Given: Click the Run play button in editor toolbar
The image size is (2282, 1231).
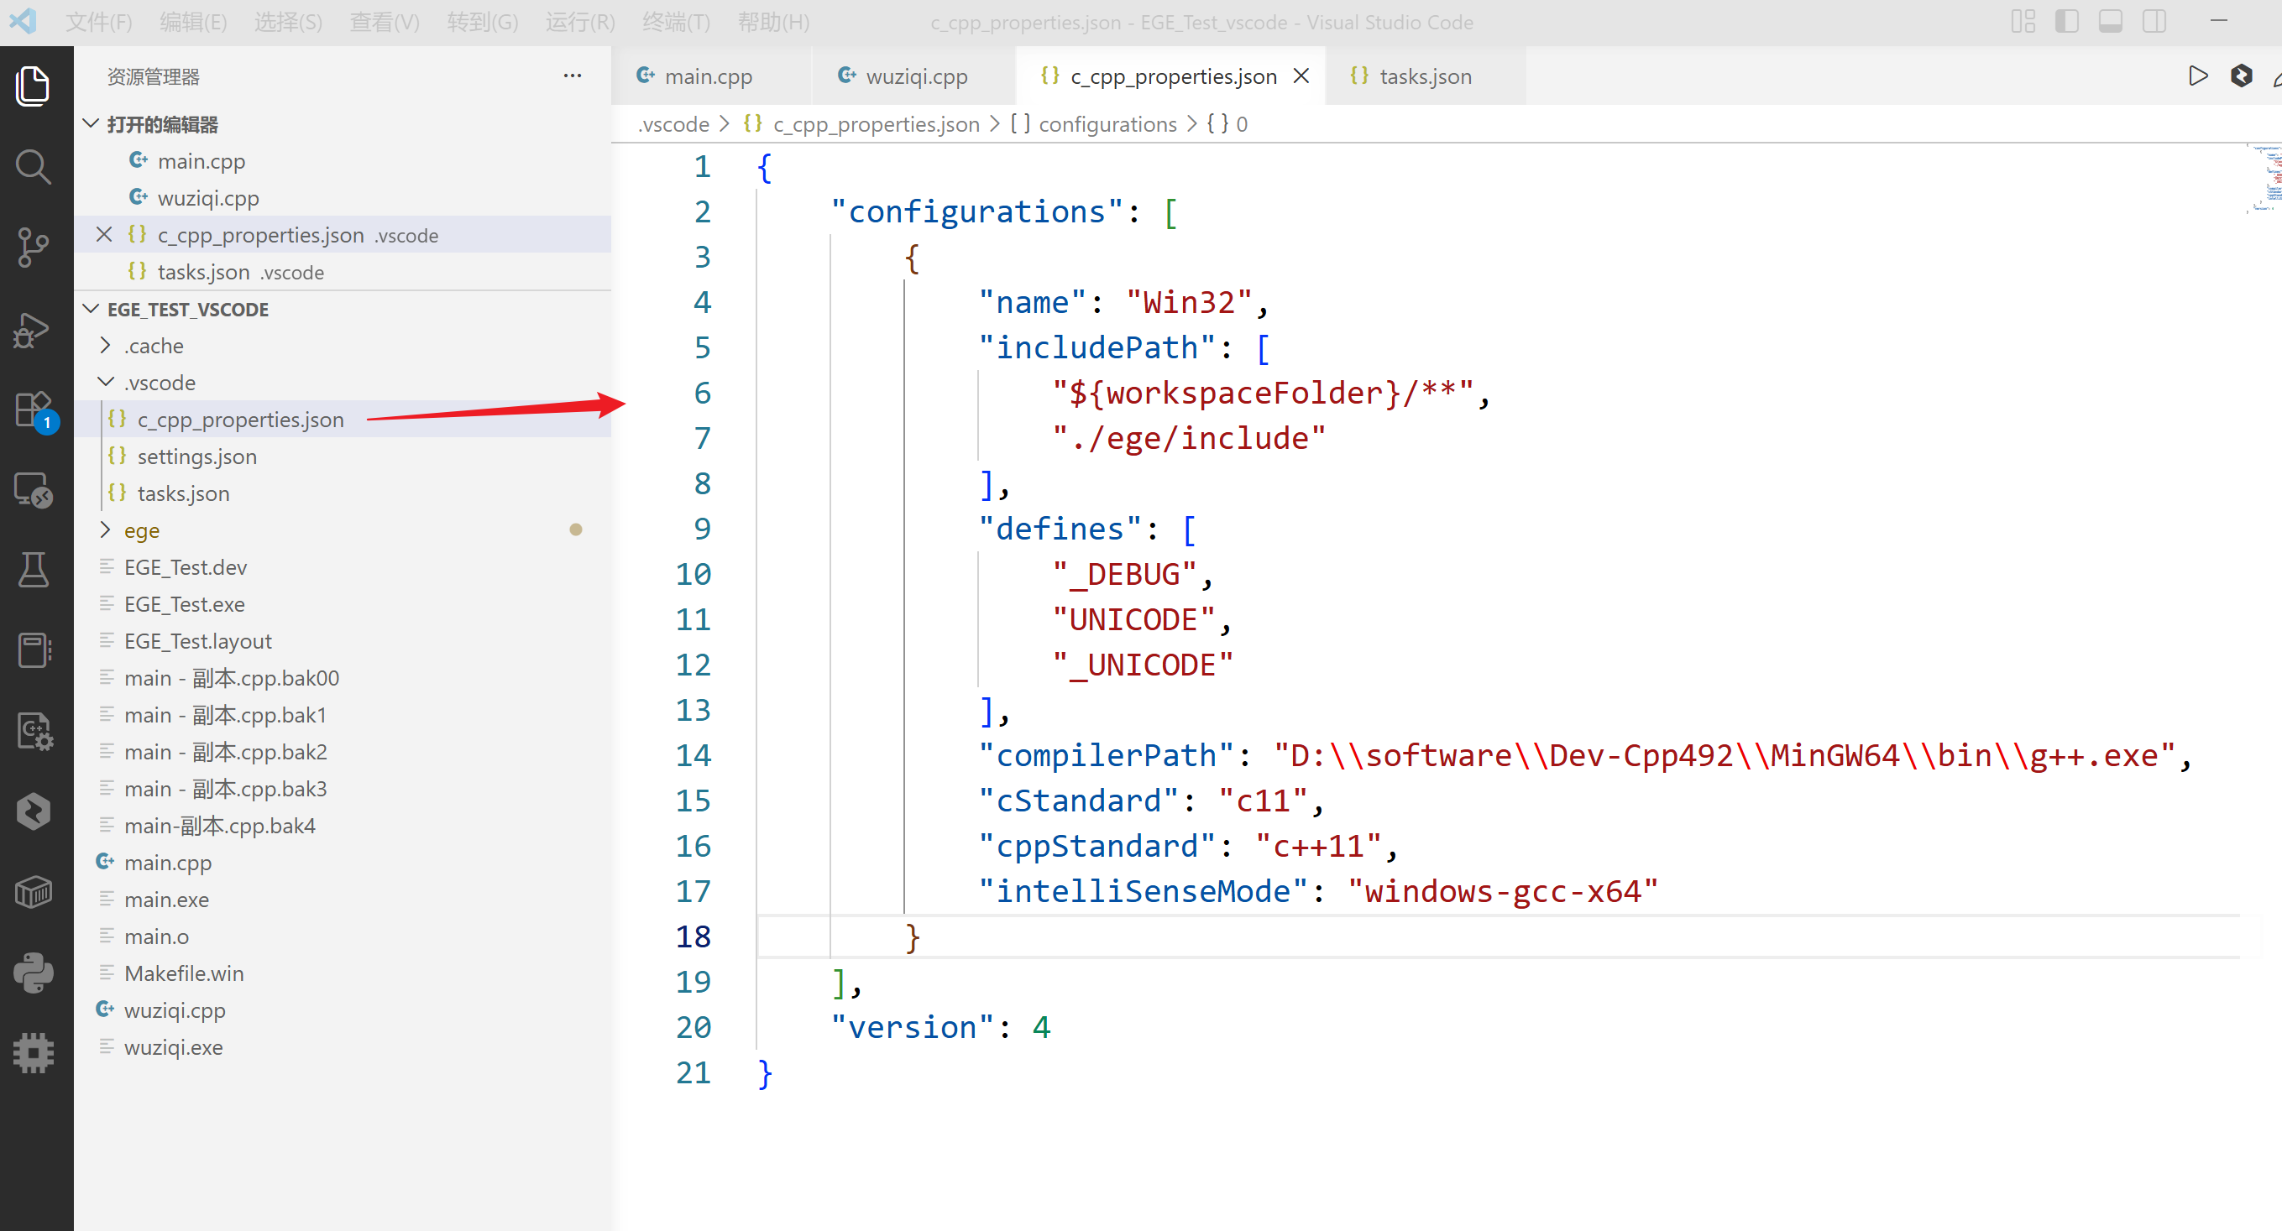Looking at the screenshot, I should pyautogui.click(x=2198, y=76).
